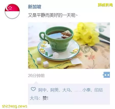
Task: Open the liker 小泰 profile
Action: [87, 90]
